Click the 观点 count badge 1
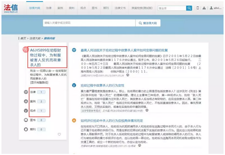The image size is (225, 155). (41, 110)
